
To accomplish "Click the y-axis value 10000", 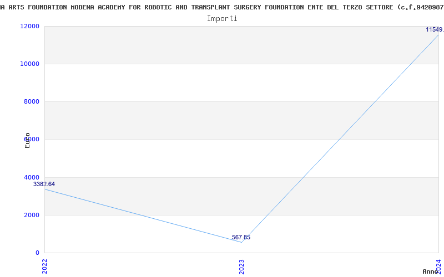I will pos(29,64).
